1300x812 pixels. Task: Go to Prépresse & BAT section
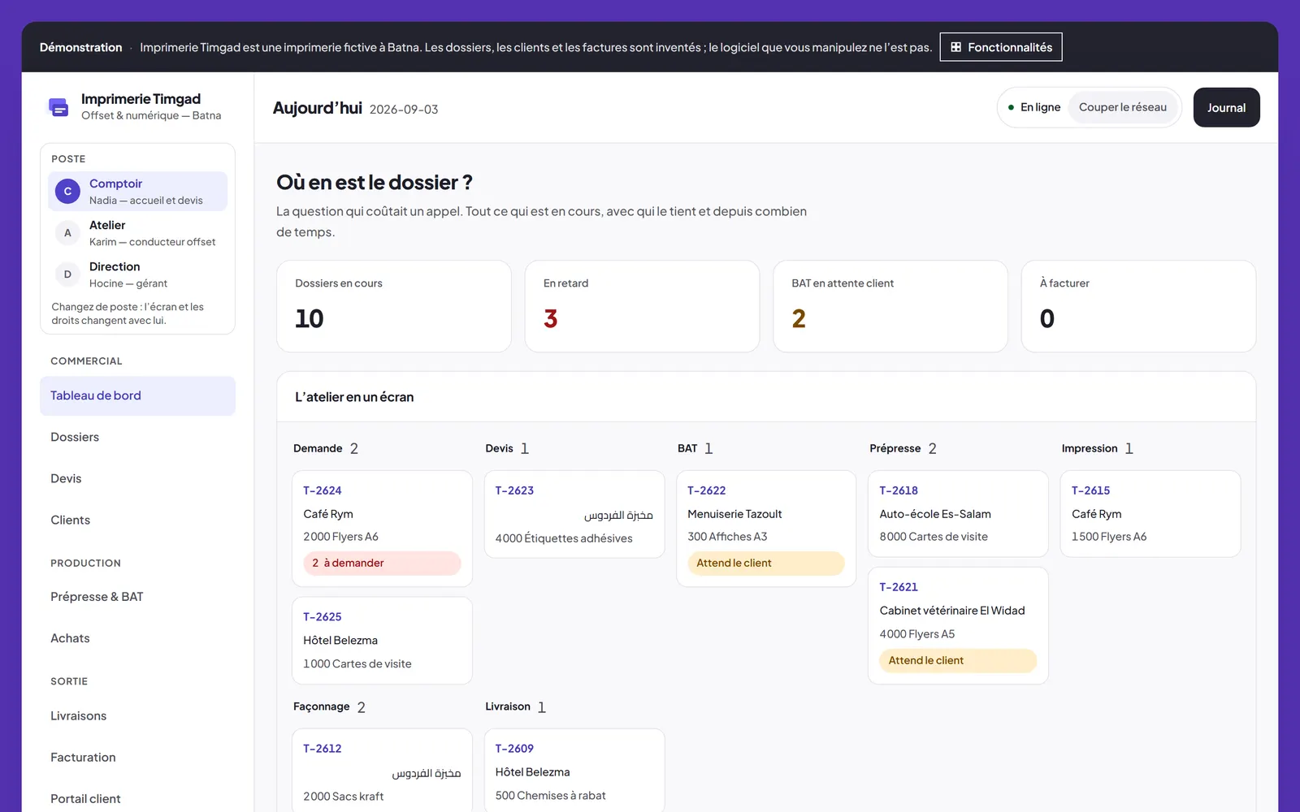137,597
